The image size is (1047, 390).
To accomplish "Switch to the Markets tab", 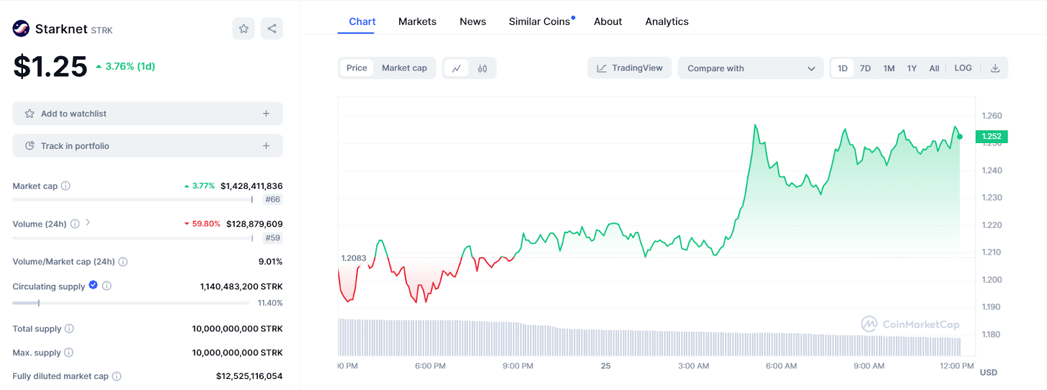I will click(x=417, y=22).
